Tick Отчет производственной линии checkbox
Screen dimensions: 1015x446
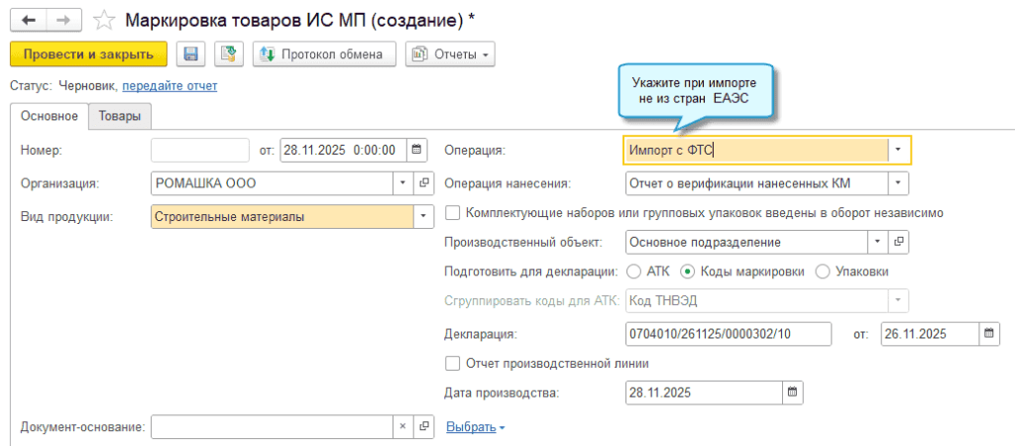453,364
